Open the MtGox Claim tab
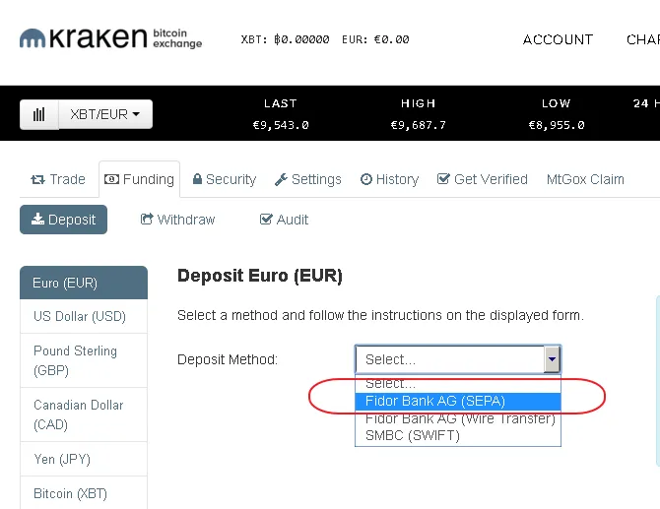Image resolution: width=660 pixels, height=509 pixels. [585, 179]
